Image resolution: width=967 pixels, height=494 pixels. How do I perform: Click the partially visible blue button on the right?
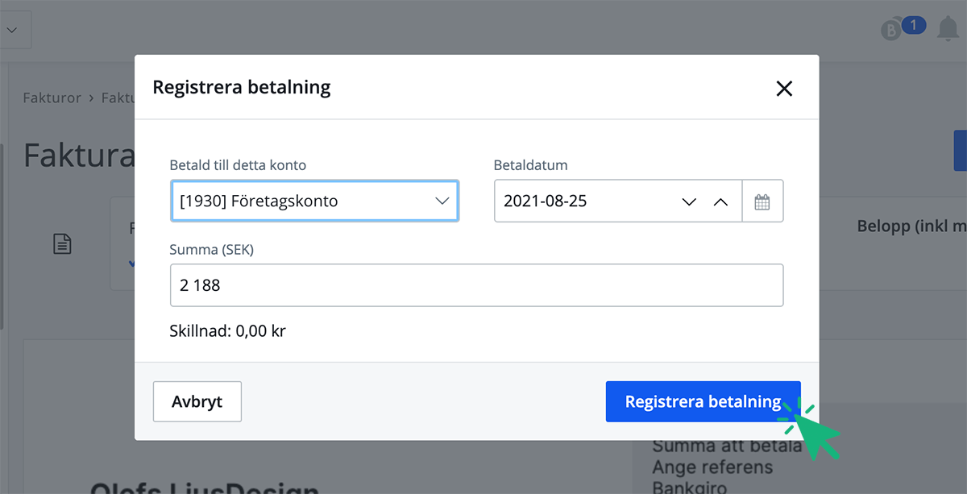[961, 150]
